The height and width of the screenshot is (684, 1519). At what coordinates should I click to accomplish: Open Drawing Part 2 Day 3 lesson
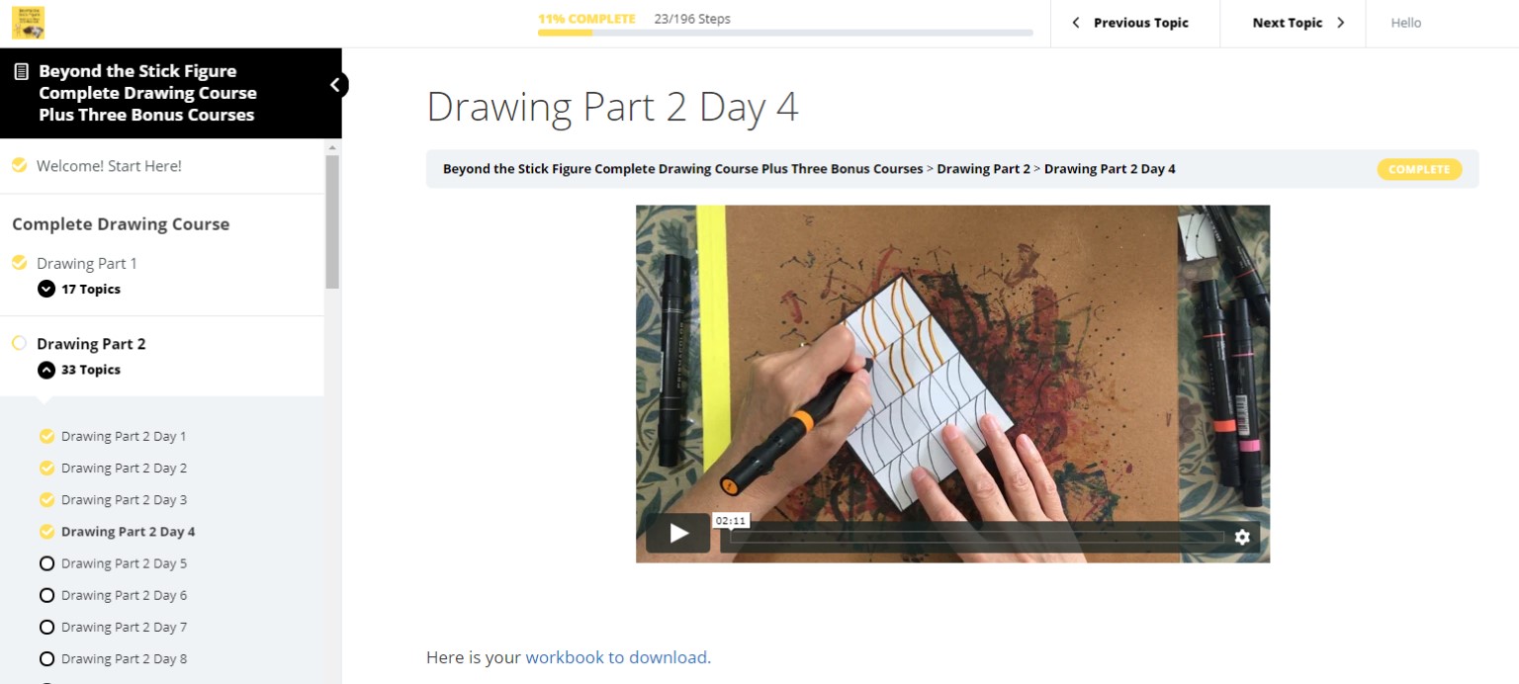coord(124,499)
